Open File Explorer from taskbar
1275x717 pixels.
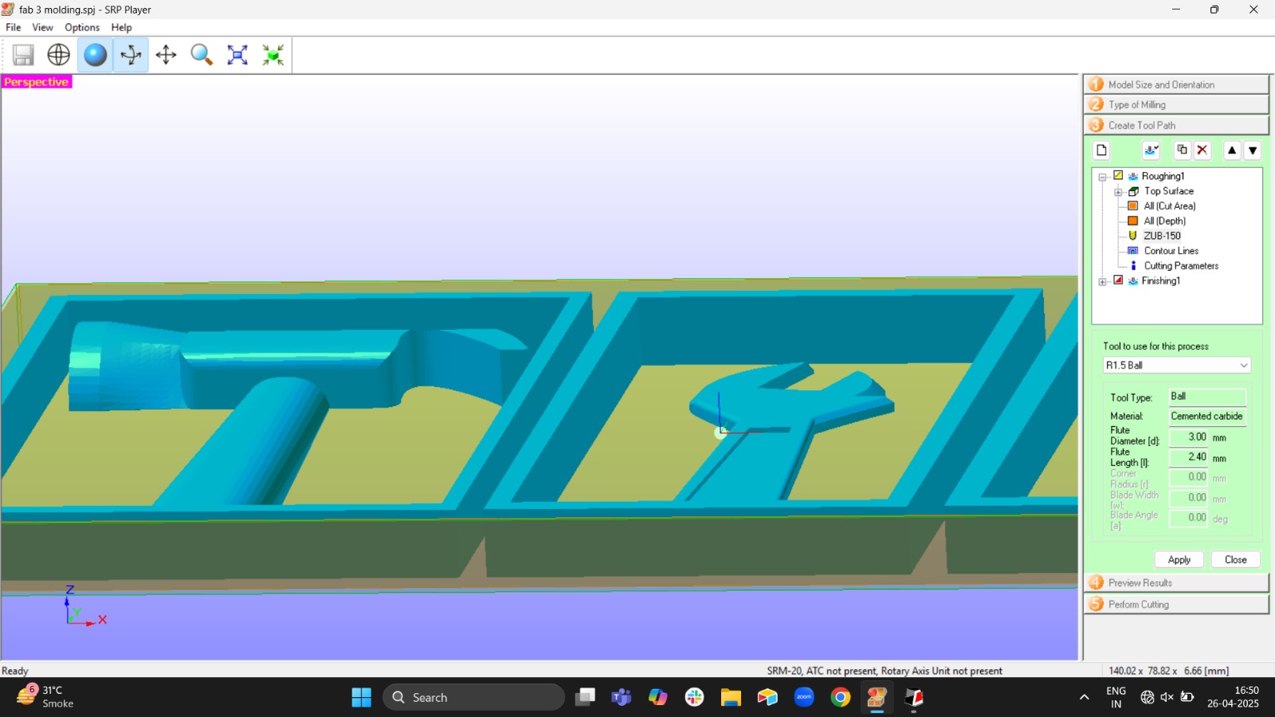[x=731, y=697]
